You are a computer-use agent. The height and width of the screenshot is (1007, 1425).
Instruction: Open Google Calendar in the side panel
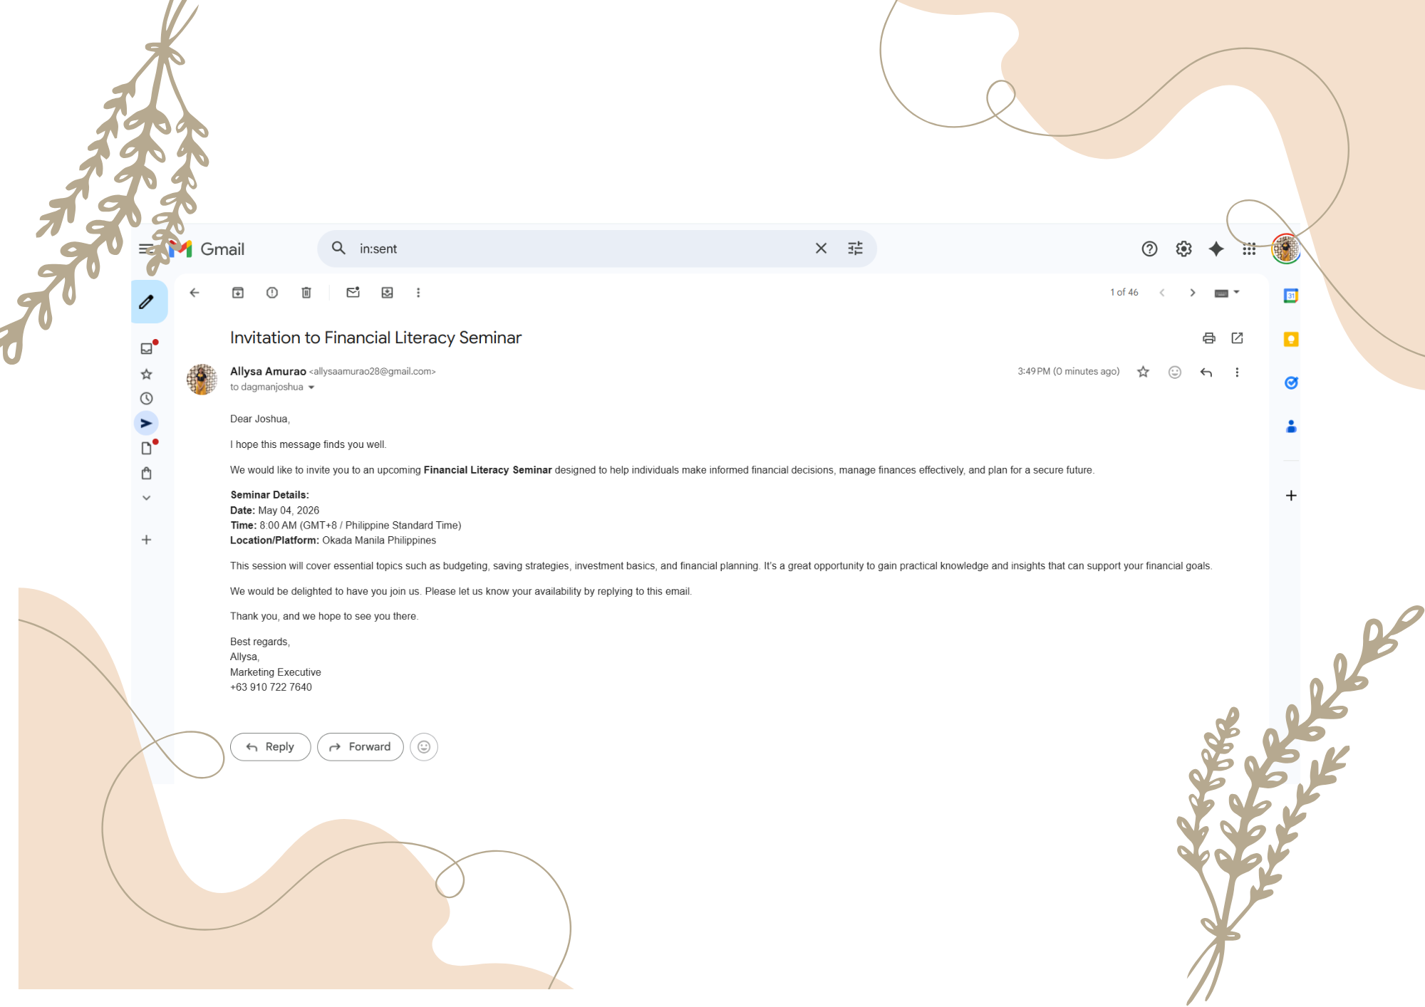click(x=1291, y=296)
